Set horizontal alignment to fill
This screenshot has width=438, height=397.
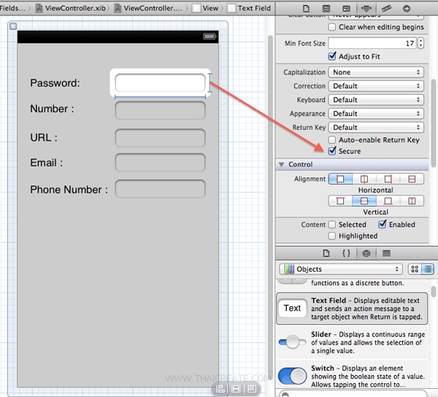pos(412,179)
